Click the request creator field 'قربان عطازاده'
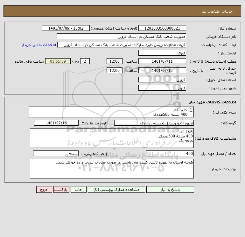The width and height of the screenshot is (245, 237). [122, 45]
